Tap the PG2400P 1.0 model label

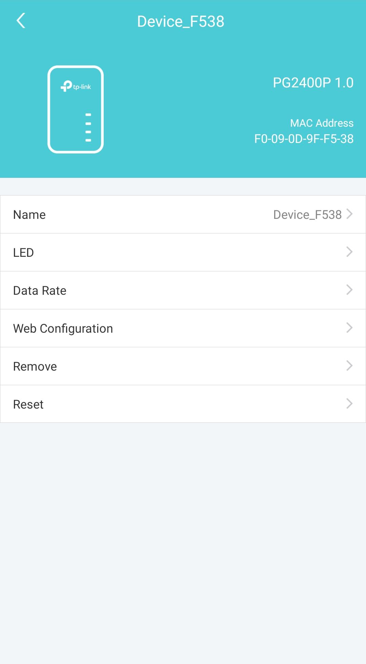(x=313, y=83)
